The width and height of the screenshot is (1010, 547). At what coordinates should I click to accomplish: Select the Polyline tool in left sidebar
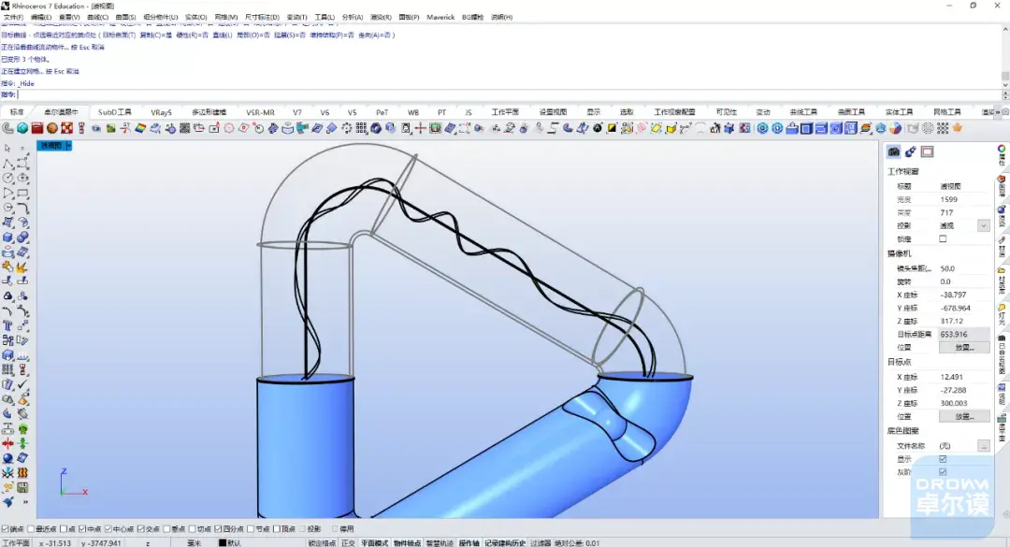[7, 163]
